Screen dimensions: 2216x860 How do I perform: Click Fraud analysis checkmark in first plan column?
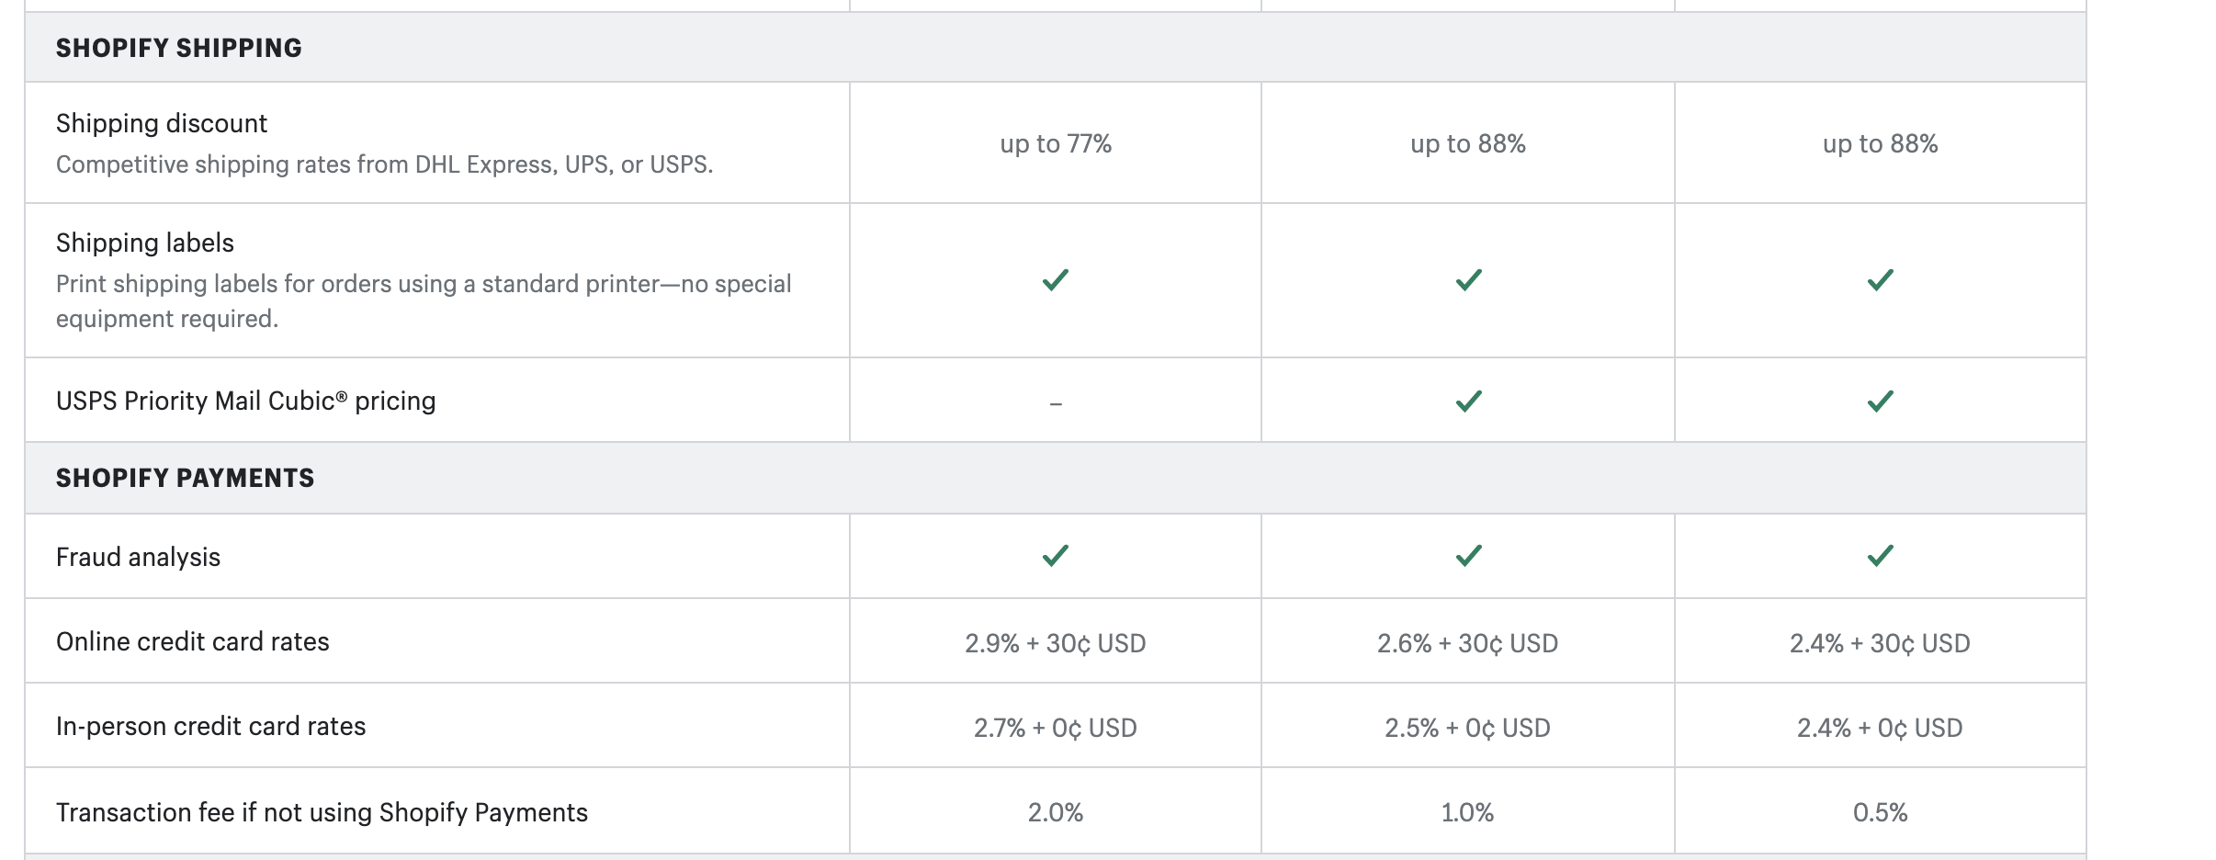tap(1056, 556)
